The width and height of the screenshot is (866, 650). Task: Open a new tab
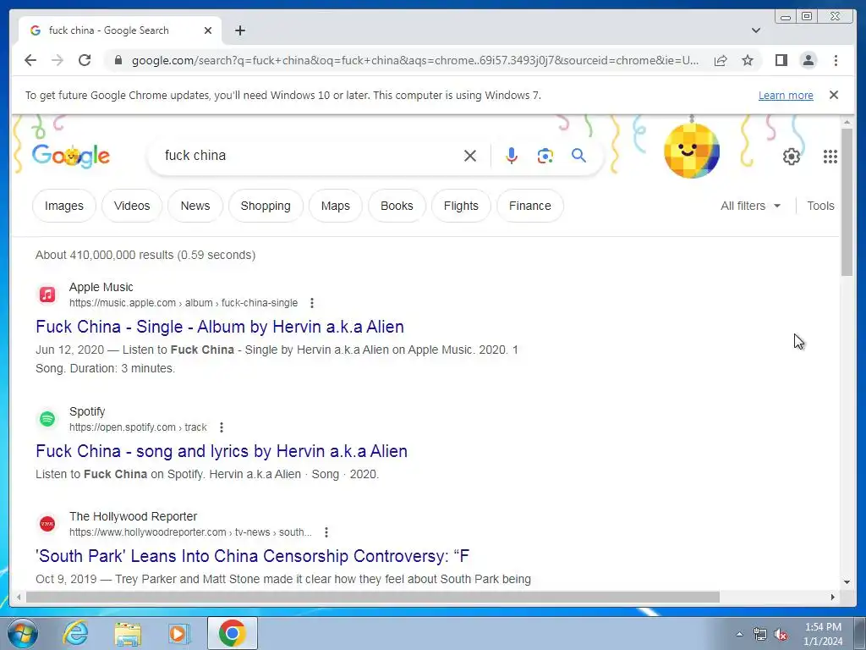(x=239, y=30)
